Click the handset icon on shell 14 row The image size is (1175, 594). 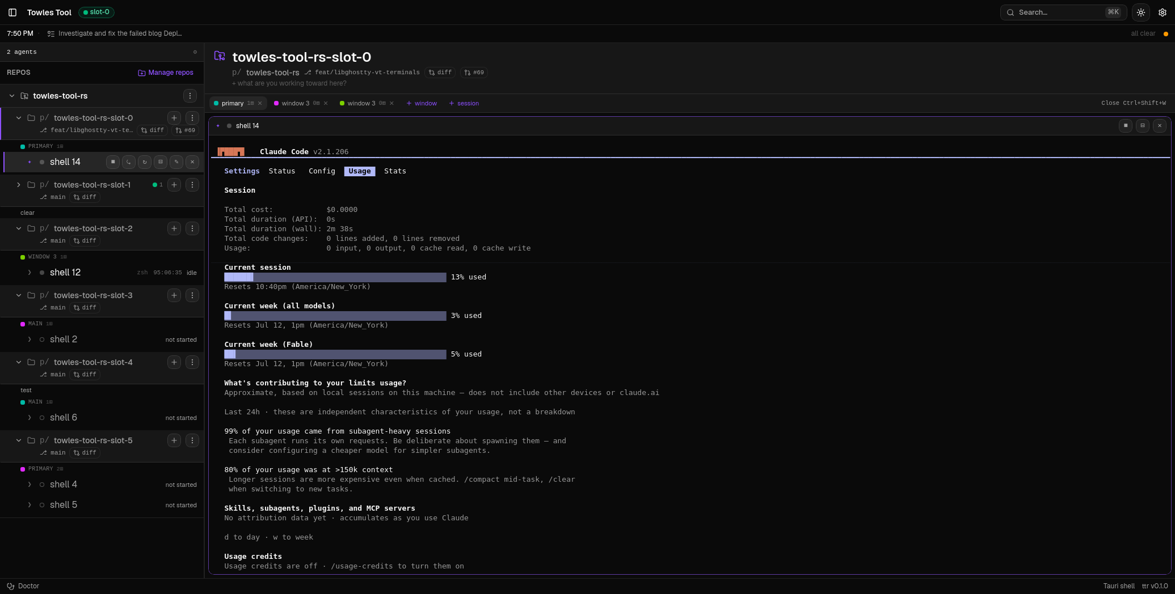click(129, 162)
